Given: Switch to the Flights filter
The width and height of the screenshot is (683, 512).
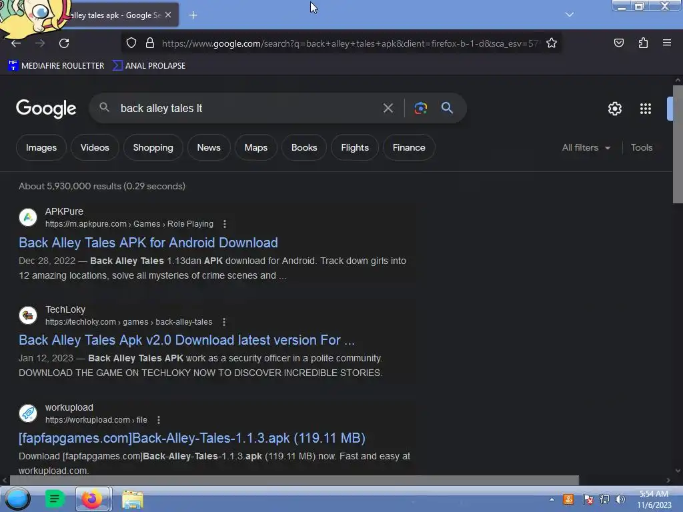Looking at the screenshot, I should 355,147.
